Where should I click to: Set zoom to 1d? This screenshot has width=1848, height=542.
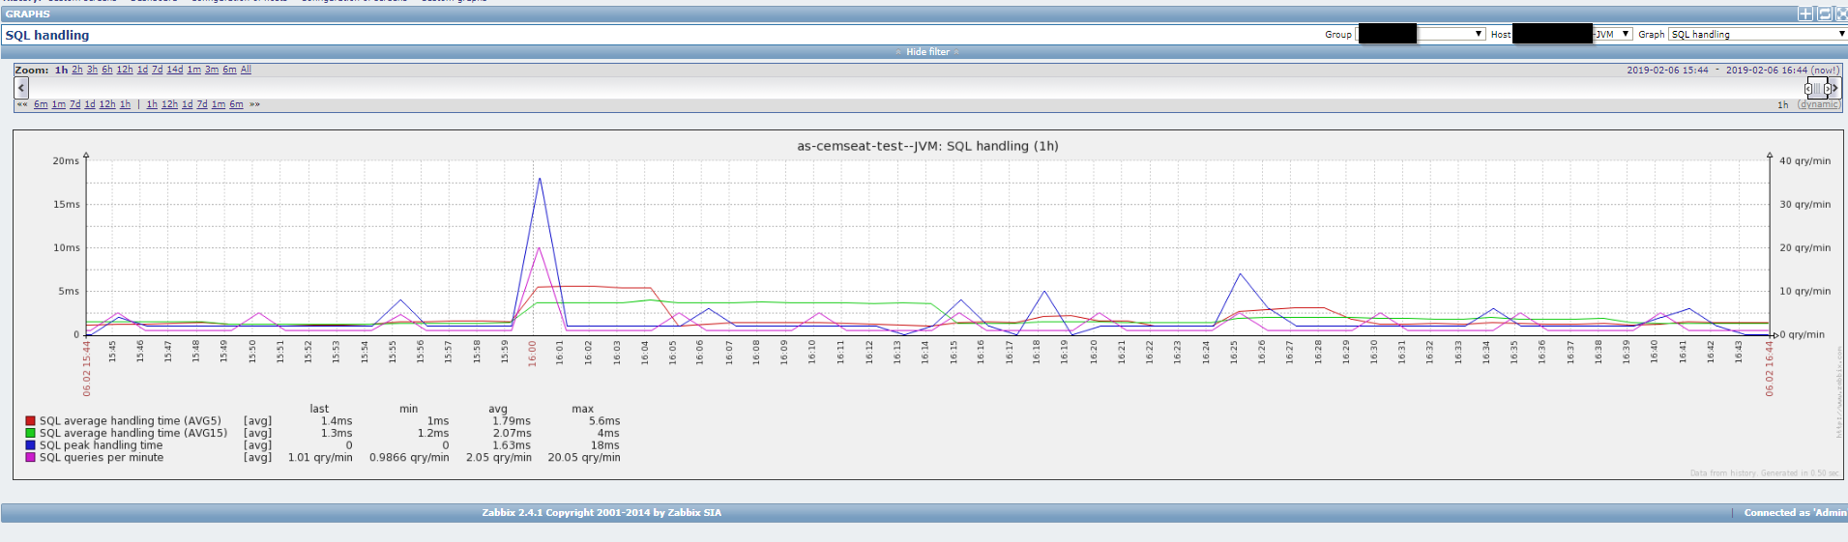coord(142,70)
